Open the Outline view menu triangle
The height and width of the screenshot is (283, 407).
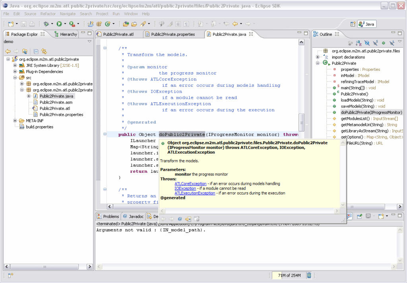[399, 42]
